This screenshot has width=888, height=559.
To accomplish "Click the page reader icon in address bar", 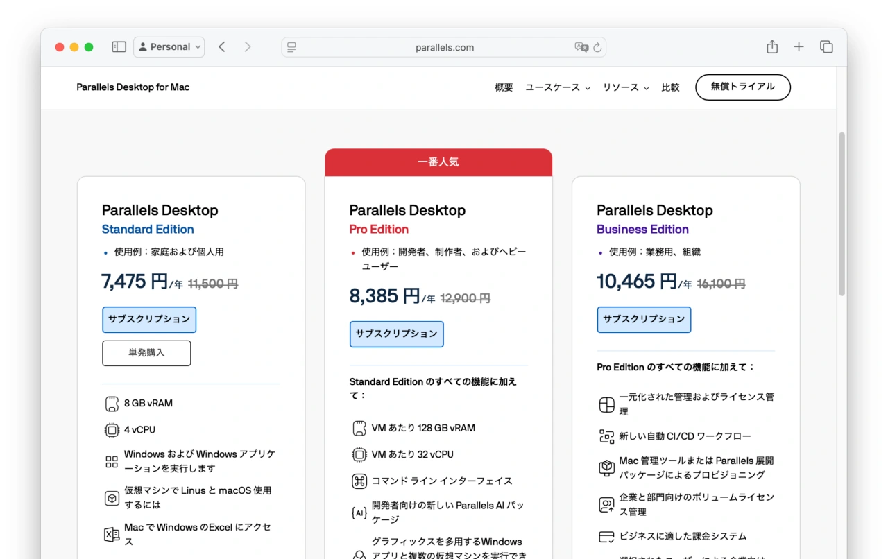I will point(292,48).
